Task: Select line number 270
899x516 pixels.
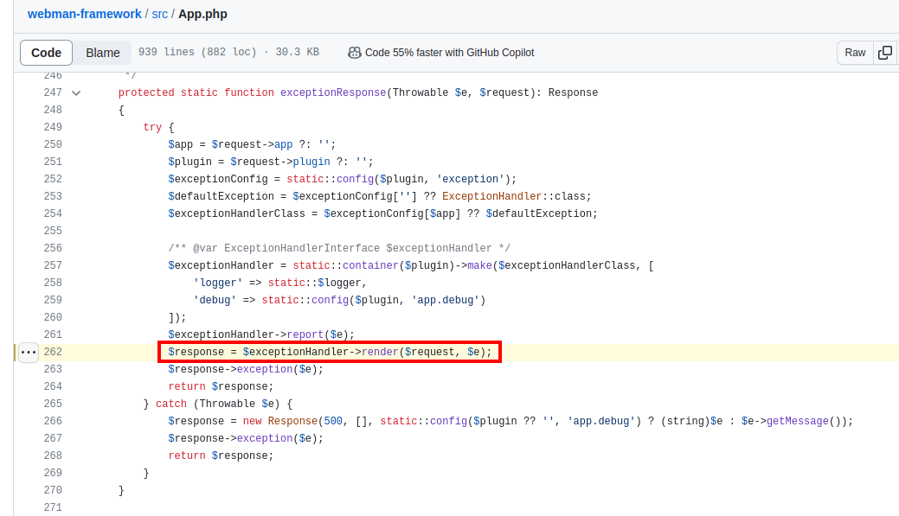Action: click(x=53, y=490)
